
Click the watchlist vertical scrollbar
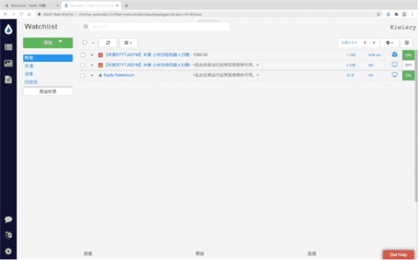point(416,125)
